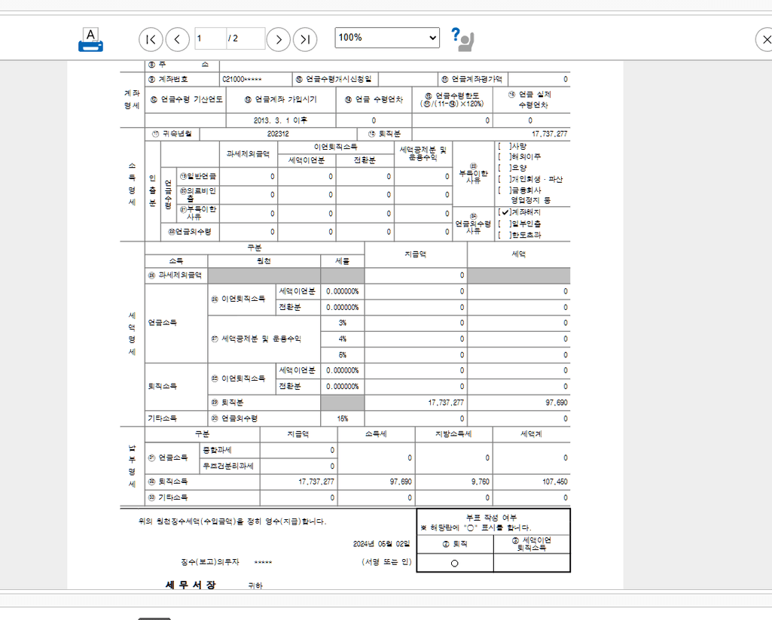Advance to the next page

tap(278, 39)
